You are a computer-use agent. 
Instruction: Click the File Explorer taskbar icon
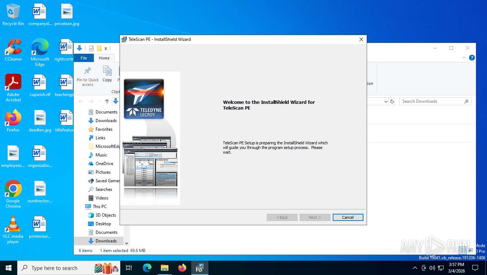point(164,268)
